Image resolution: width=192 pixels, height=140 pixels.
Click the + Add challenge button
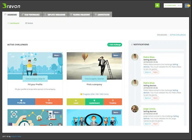115,44
